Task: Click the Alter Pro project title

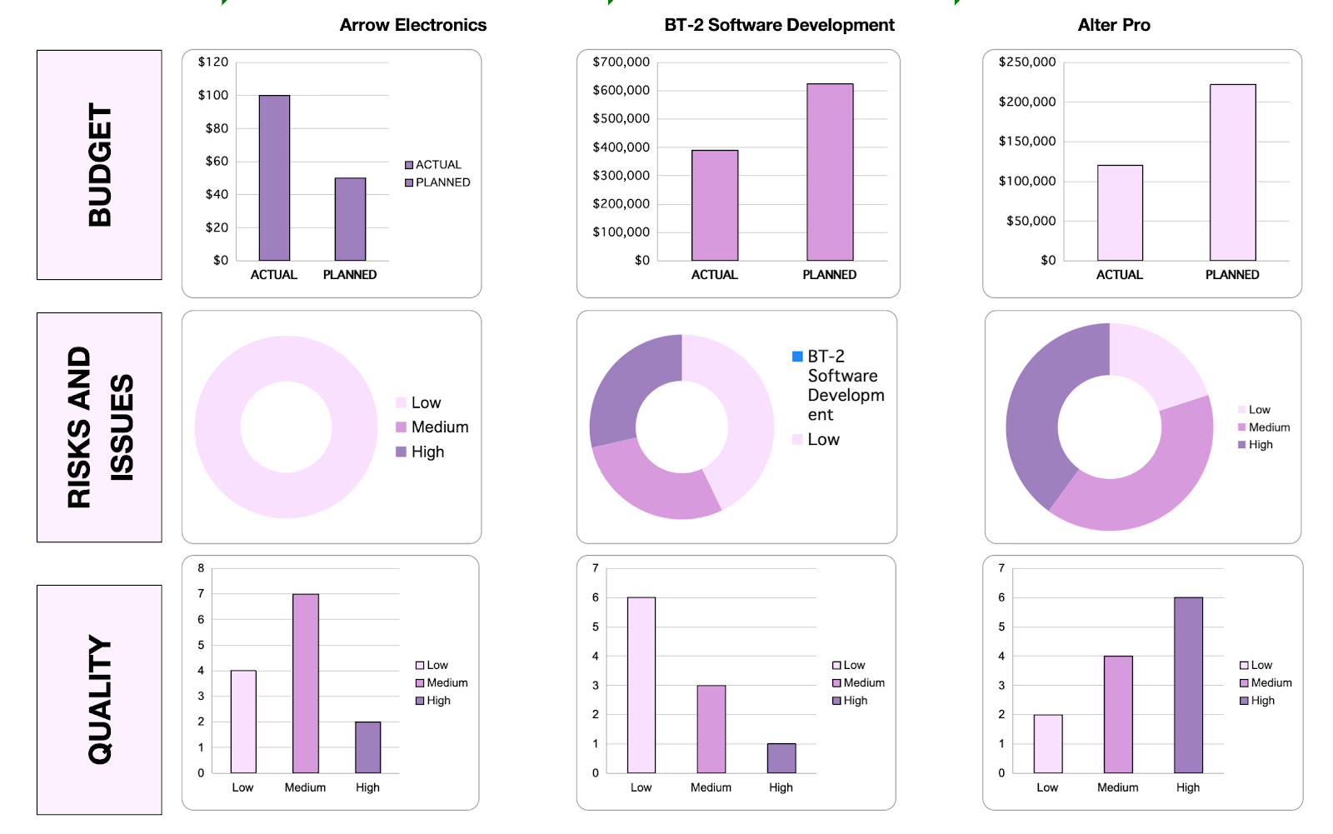Action: click(1114, 25)
